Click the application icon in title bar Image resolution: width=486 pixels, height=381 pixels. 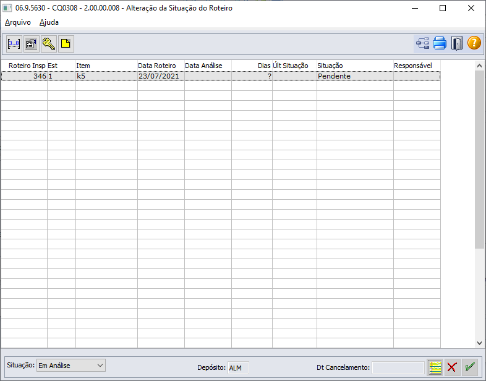pos(7,8)
